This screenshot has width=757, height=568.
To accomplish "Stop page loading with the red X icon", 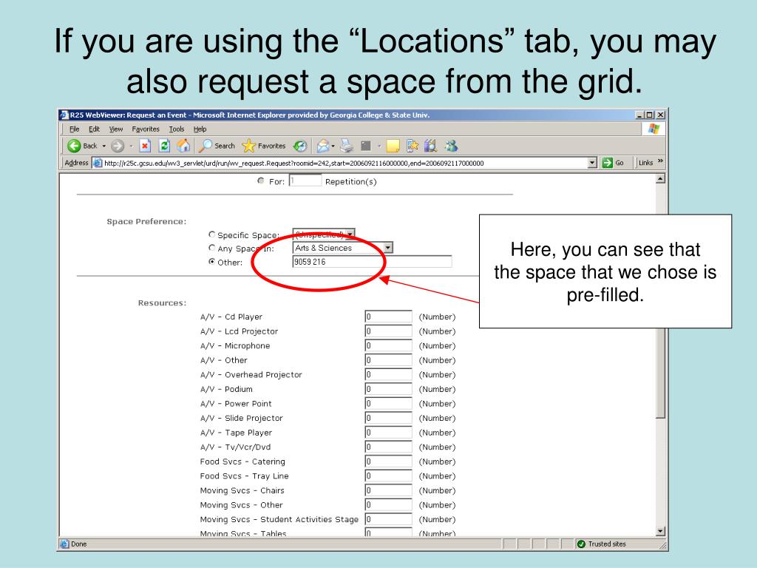I will point(145,146).
